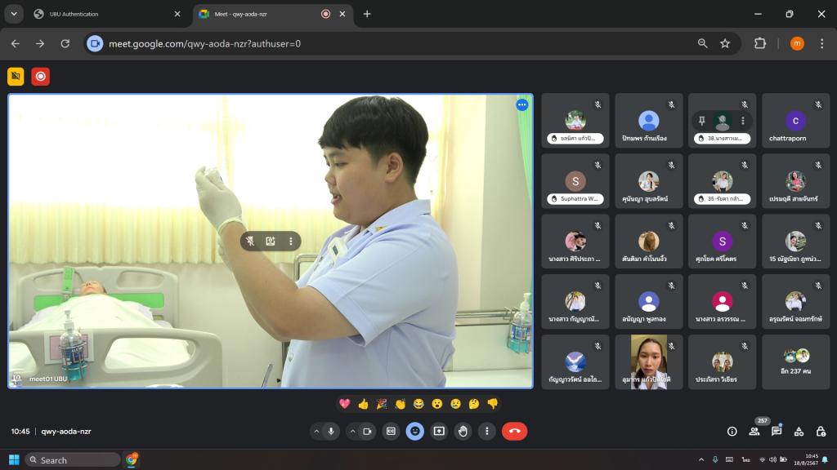837x470 pixels.
Task: Show people list with 257 badge
Action: coord(754,432)
